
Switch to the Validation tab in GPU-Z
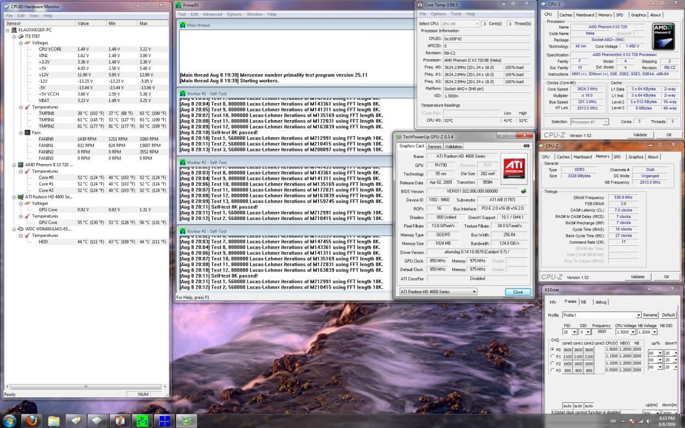coord(453,147)
